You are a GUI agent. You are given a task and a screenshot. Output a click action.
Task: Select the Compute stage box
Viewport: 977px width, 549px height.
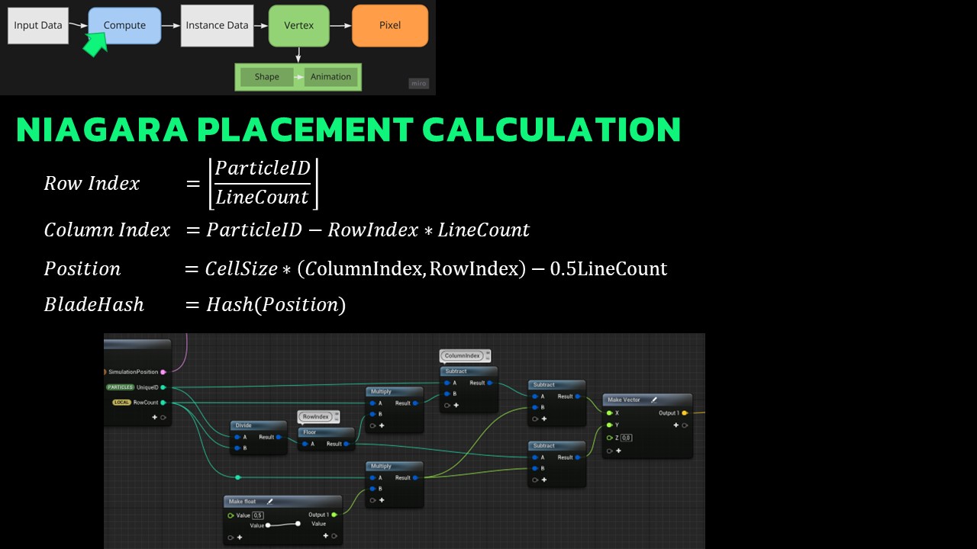coord(124,25)
